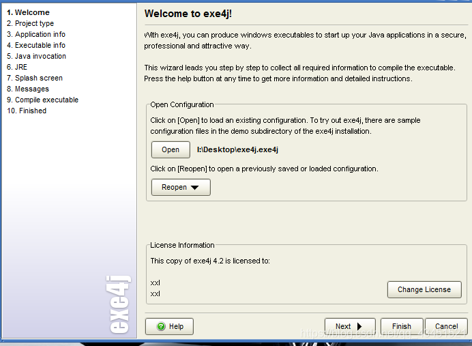Click the green Help question mark icon
472x346 pixels.
click(x=161, y=326)
